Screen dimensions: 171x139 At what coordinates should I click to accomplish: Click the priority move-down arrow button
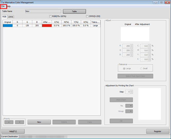pos(20,122)
